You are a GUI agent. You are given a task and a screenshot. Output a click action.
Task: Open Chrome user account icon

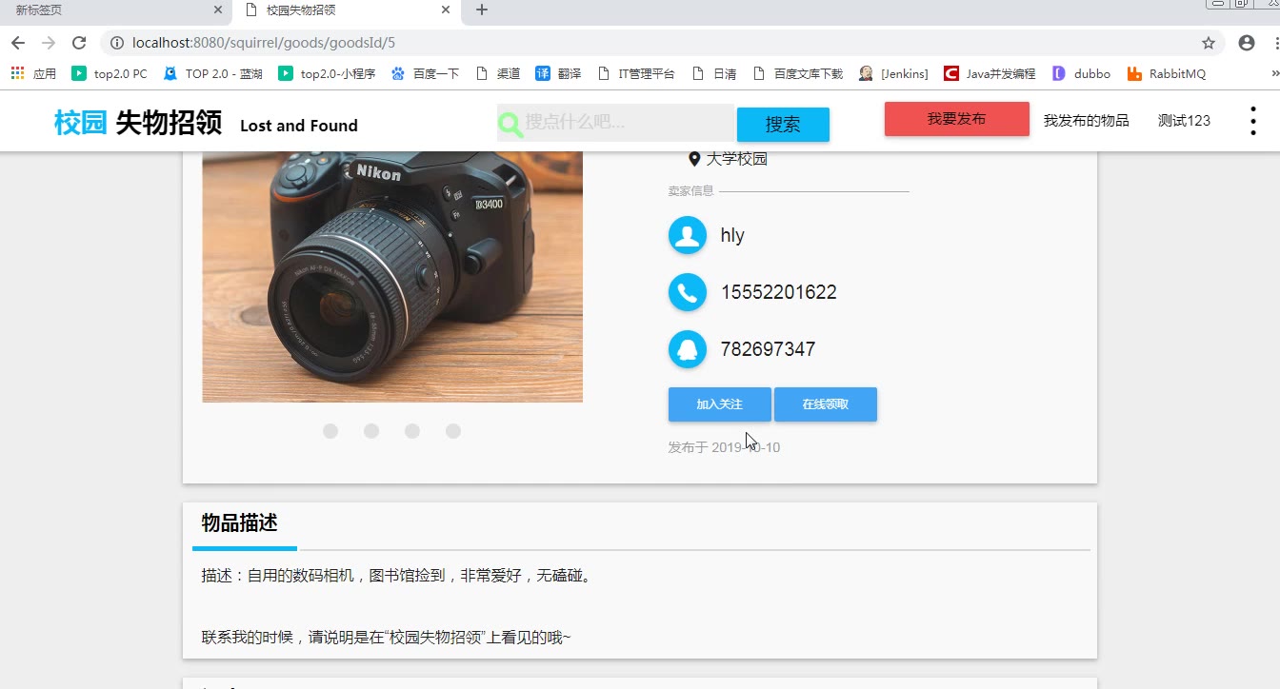point(1246,43)
